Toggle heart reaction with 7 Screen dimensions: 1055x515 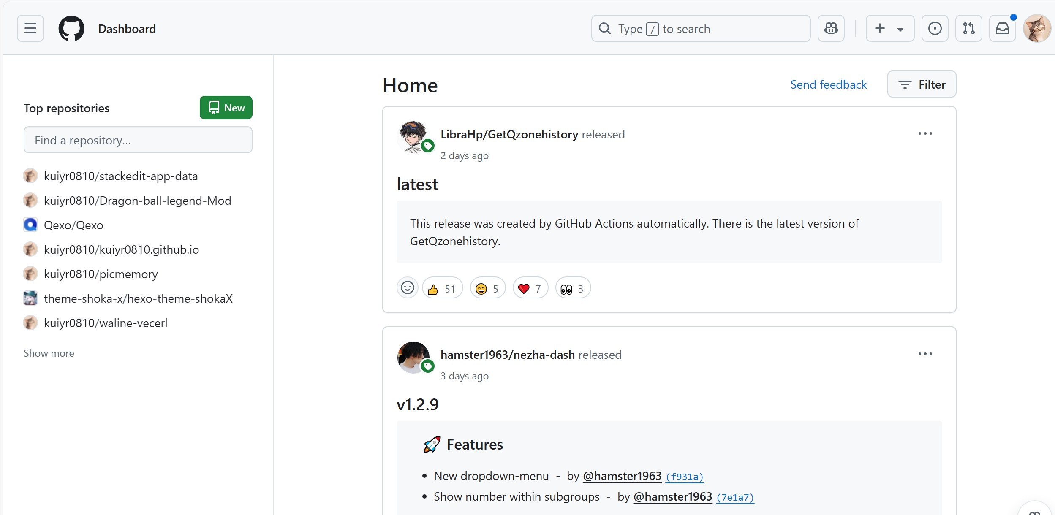pos(530,289)
